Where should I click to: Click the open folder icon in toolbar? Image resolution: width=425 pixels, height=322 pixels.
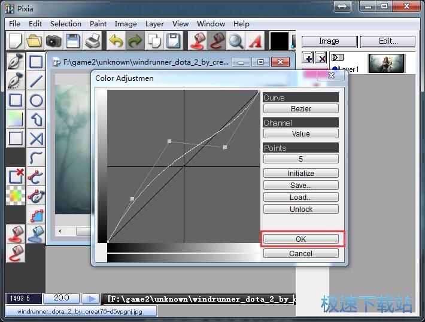(x=34, y=41)
